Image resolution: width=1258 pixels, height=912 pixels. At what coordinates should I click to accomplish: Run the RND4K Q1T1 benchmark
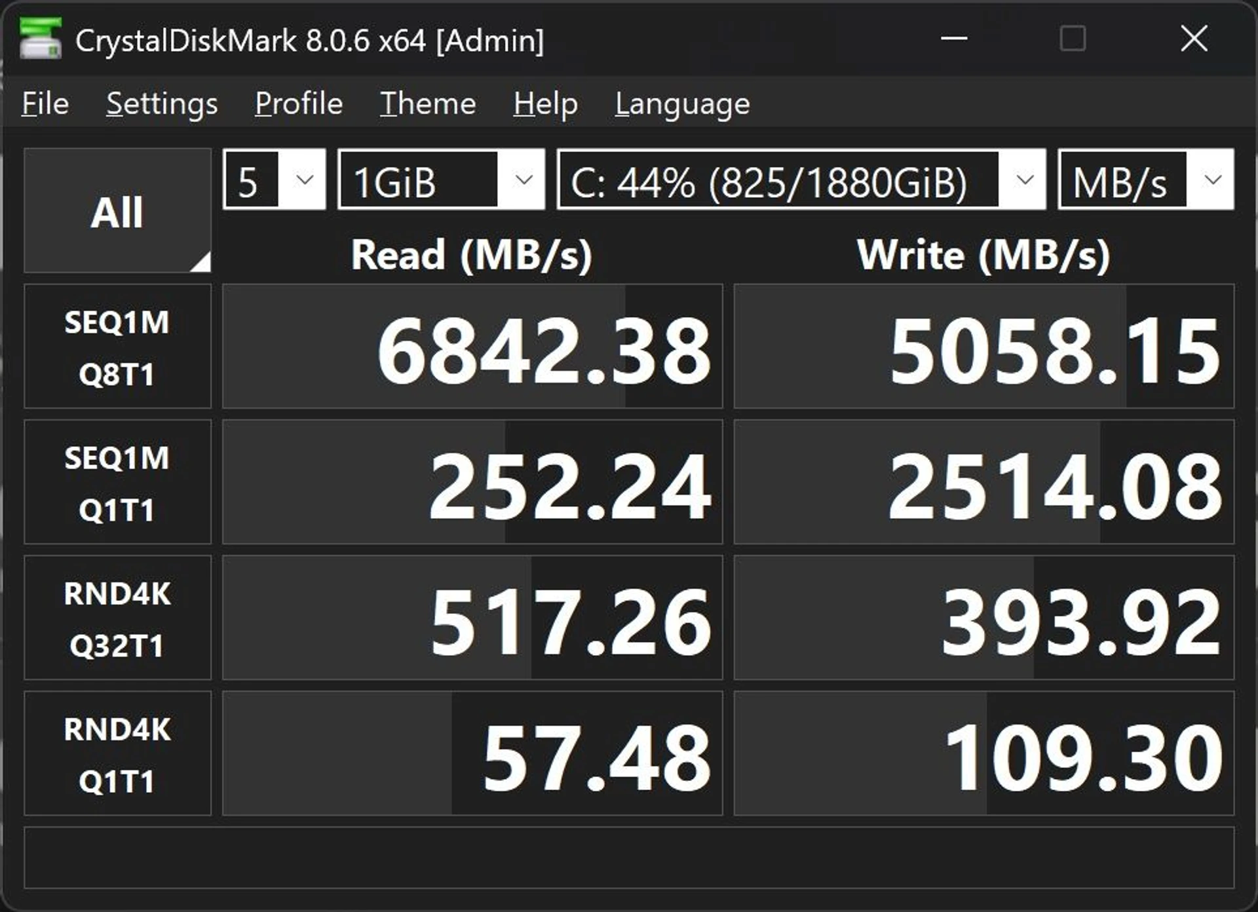click(x=117, y=753)
